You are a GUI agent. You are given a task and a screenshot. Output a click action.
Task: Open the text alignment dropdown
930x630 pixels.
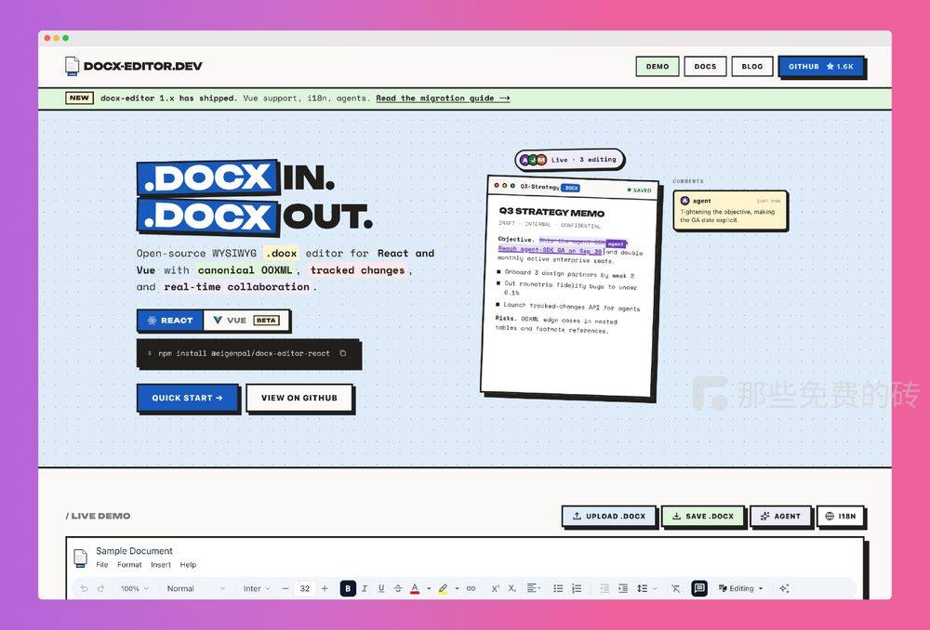(x=534, y=588)
